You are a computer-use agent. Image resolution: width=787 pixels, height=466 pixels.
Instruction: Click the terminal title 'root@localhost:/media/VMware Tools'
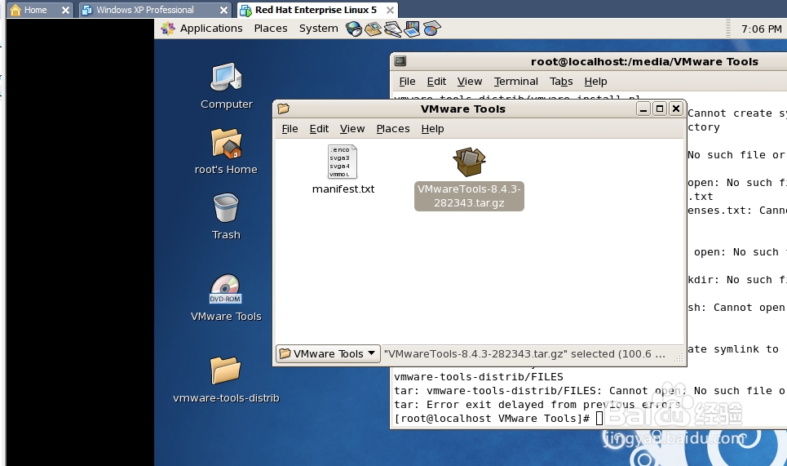pos(644,61)
